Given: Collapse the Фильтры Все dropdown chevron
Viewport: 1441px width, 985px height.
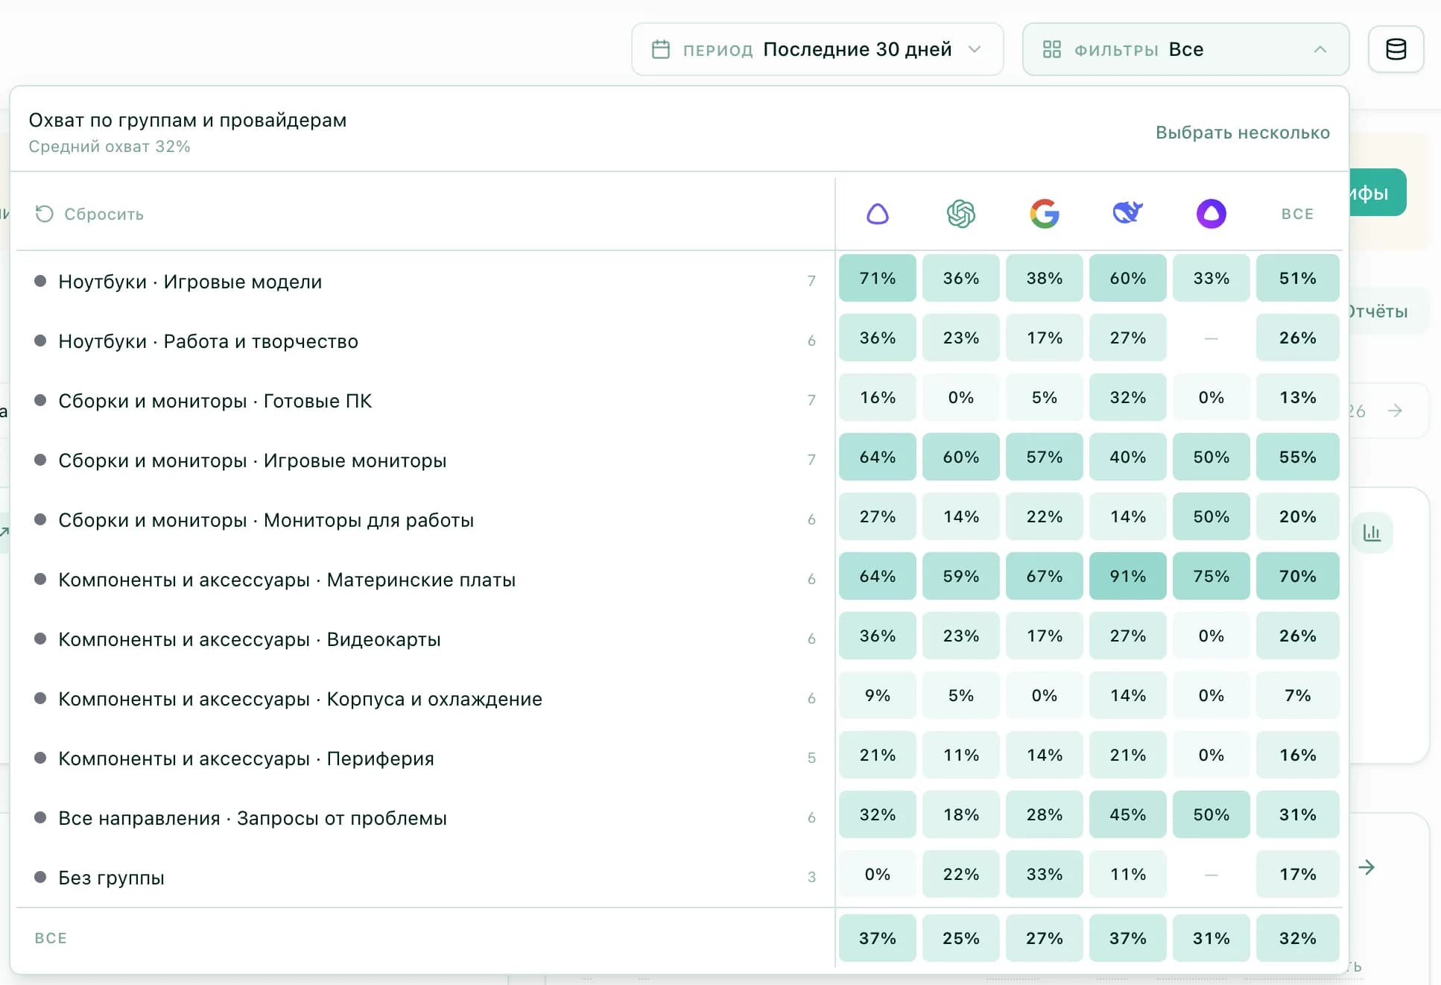Looking at the screenshot, I should coord(1320,49).
